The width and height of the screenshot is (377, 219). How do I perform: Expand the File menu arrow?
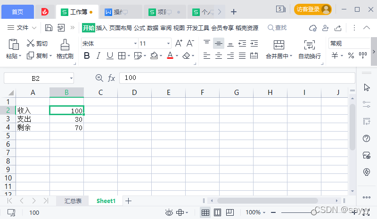[34, 28]
